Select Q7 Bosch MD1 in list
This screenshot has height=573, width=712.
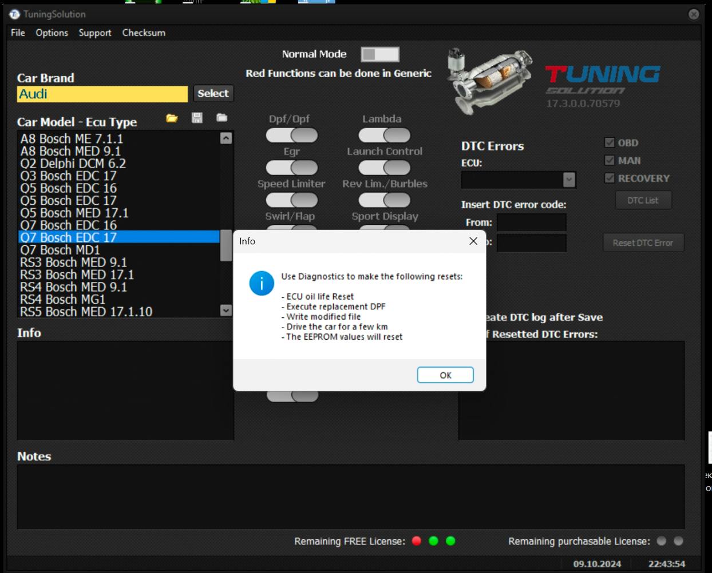point(118,250)
